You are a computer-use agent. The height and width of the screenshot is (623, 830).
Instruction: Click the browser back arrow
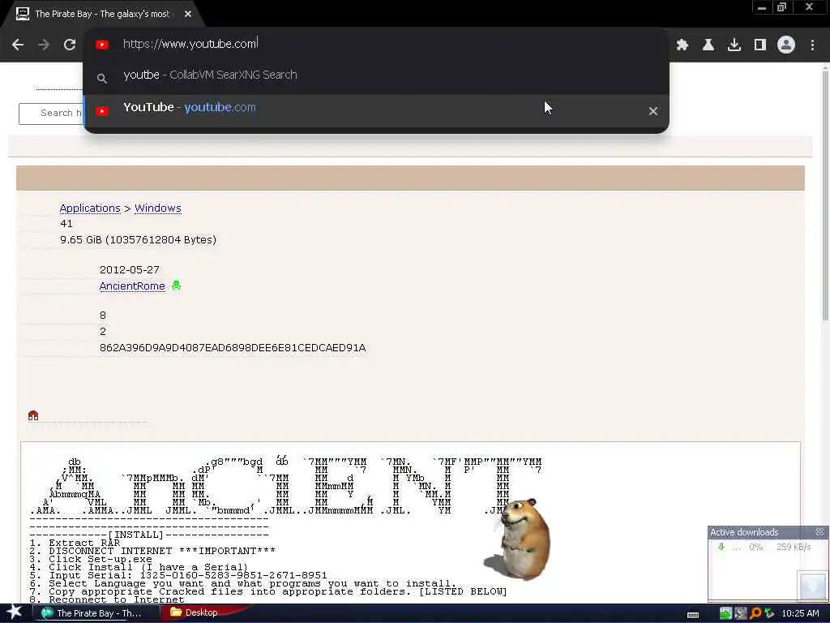tap(18, 45)
